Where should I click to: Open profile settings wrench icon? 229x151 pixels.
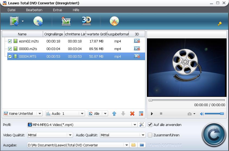pyautogui.click(x=142, y=125)
